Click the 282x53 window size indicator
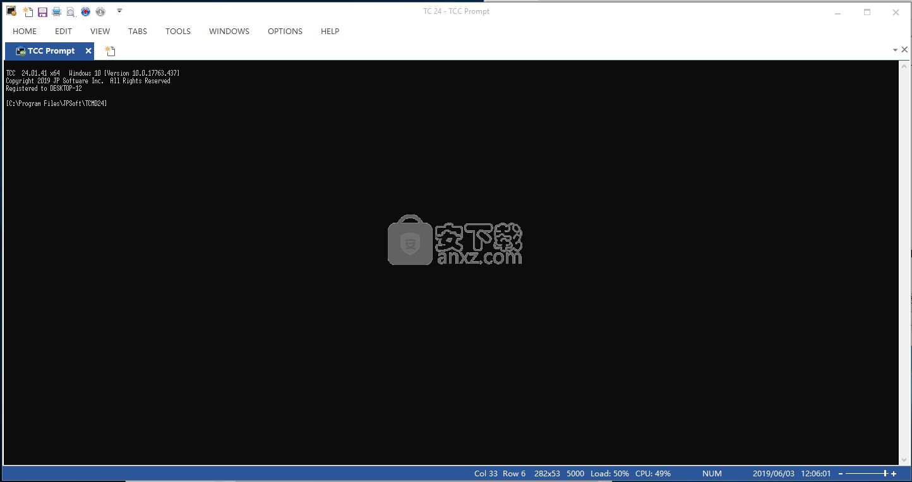 pos(547,474)
